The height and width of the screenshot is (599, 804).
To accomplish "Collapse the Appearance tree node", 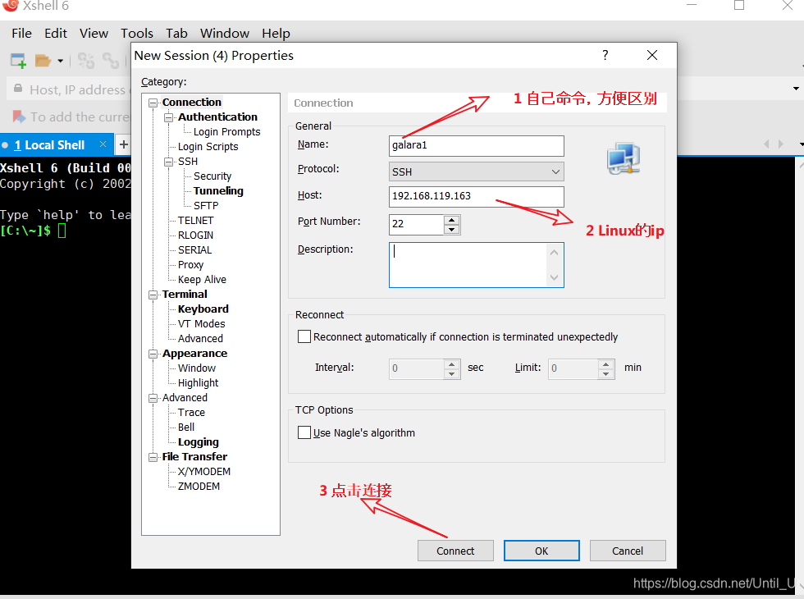I will click(x=153, y=354).
